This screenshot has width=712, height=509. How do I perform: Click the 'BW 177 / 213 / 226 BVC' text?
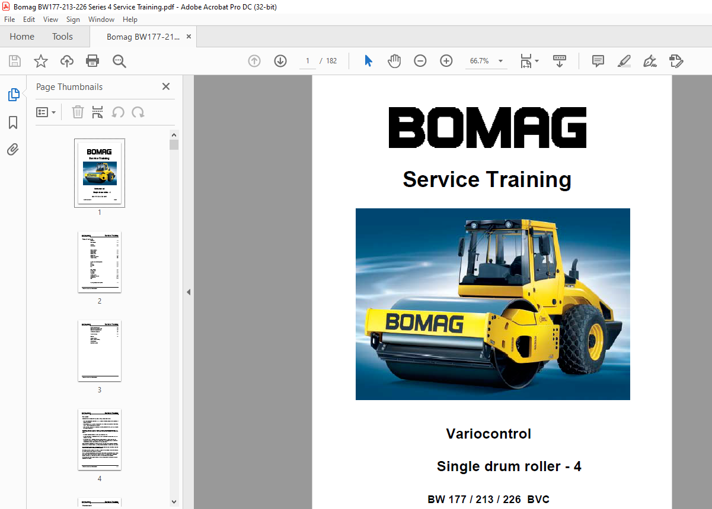pyautogui.click(x=488, y=500)
